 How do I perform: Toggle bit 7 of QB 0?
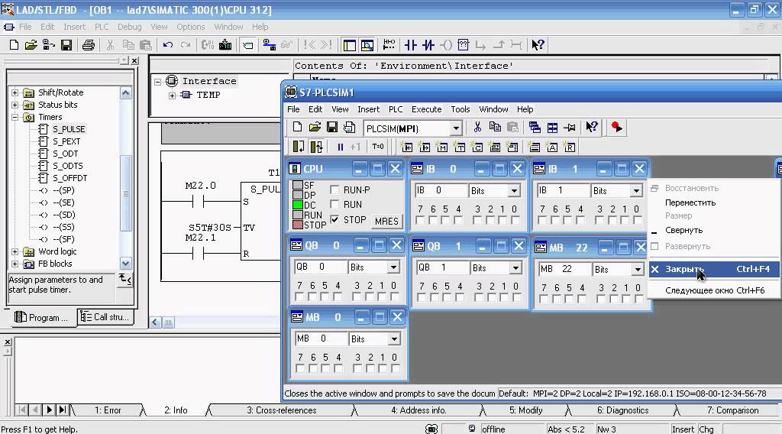(299, 296)
